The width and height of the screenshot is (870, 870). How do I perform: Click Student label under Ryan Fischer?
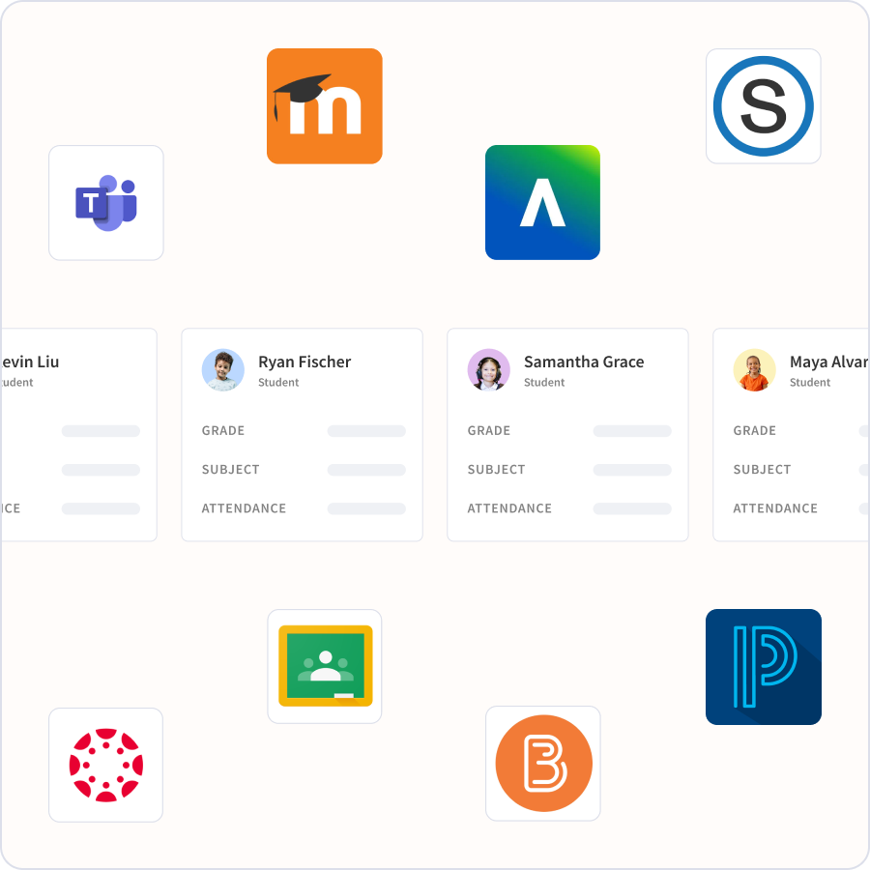(278, 382)
